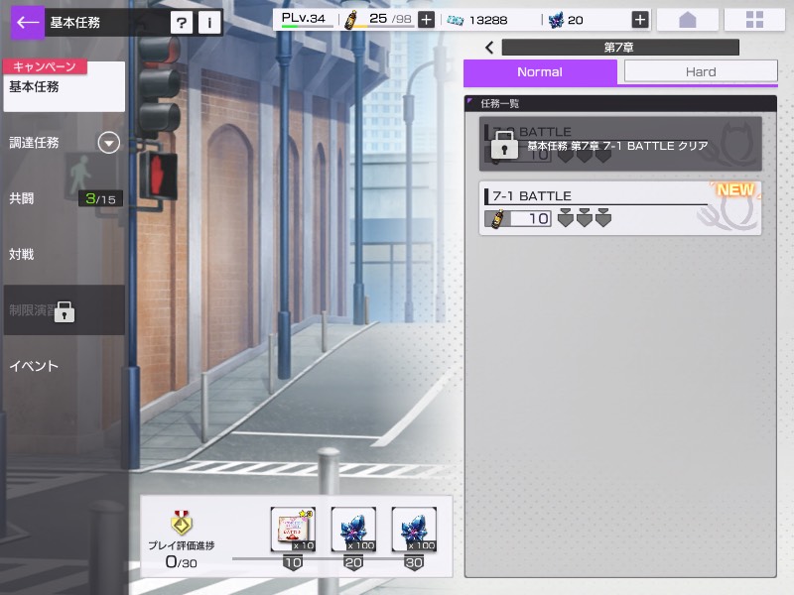The width and height of the screenshot is (794, 595).
Task: Open イベント in the left menu
Action: pos(34,366)
